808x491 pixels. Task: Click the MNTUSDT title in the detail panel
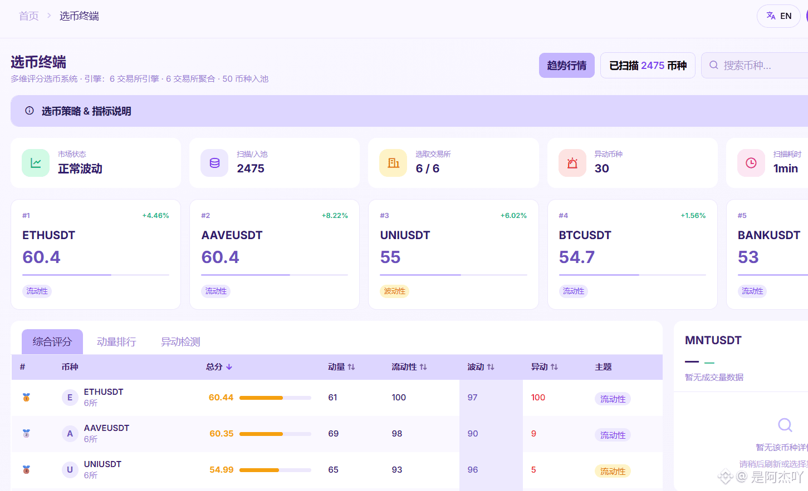coord(713,340)
